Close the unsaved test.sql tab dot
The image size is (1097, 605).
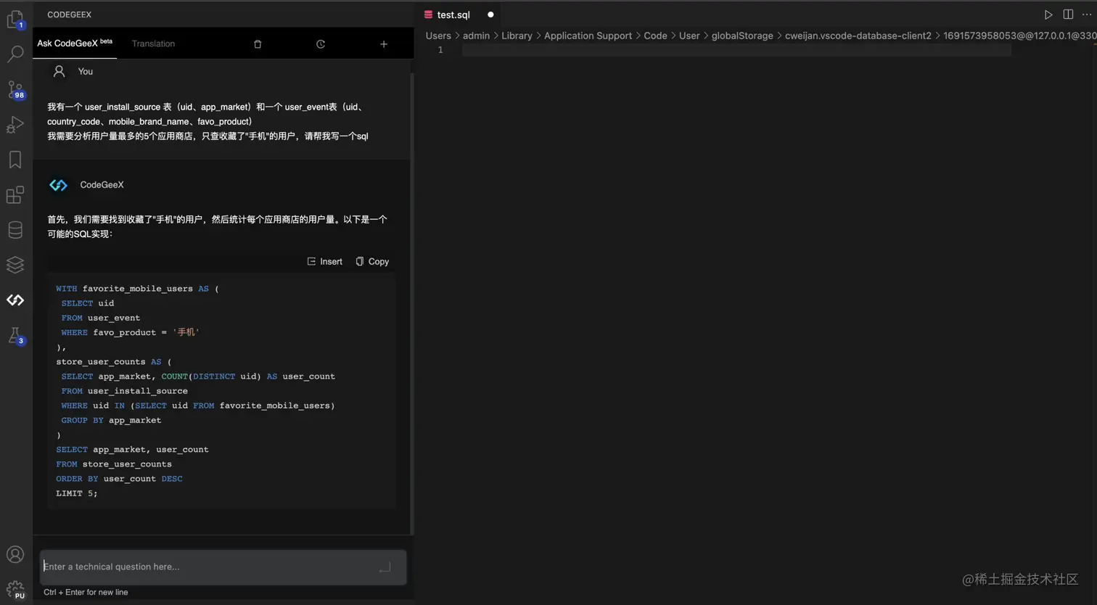(x=490, y=15)
